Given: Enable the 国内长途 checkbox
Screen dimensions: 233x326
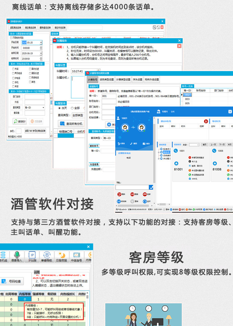Looking at the screenshot, I should click(30, 69).
